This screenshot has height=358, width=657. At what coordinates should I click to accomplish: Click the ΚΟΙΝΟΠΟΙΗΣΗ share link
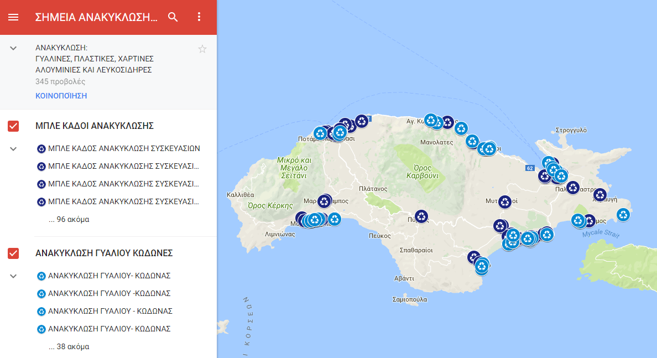coord(61,96)
